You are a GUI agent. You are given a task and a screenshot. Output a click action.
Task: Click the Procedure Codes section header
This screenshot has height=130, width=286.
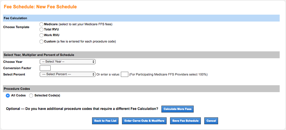17,89
